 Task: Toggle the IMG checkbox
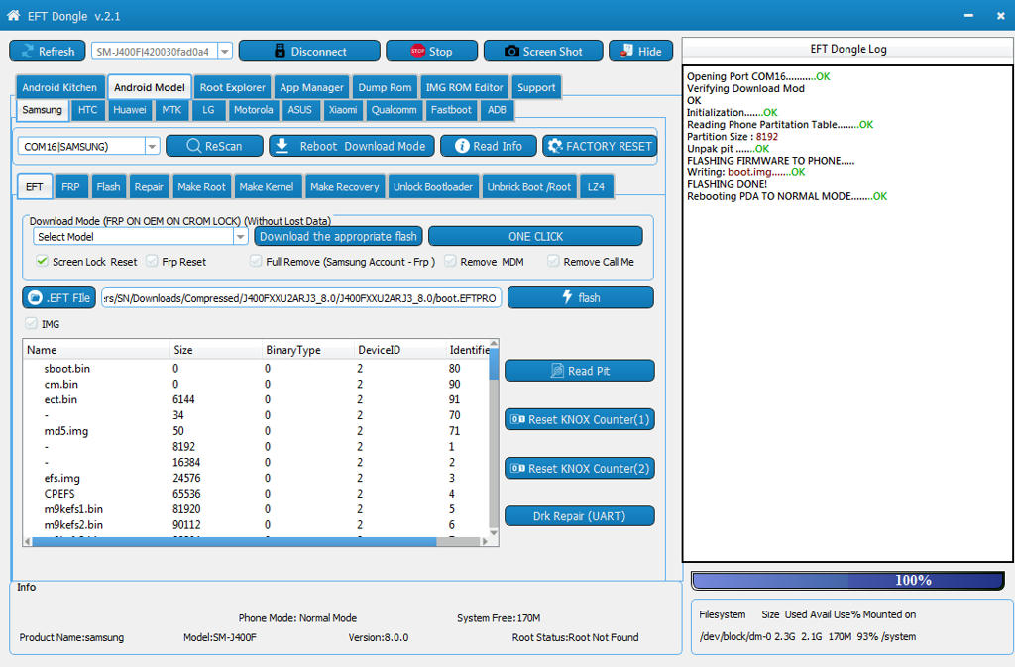[x=30, y=324]
